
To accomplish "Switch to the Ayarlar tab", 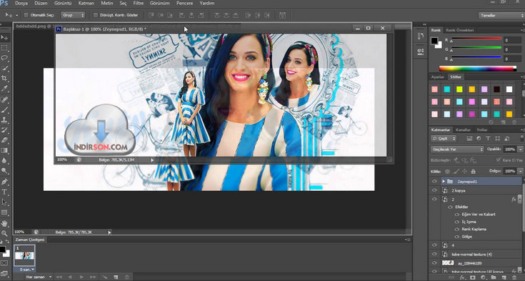I will pos(437,77).
